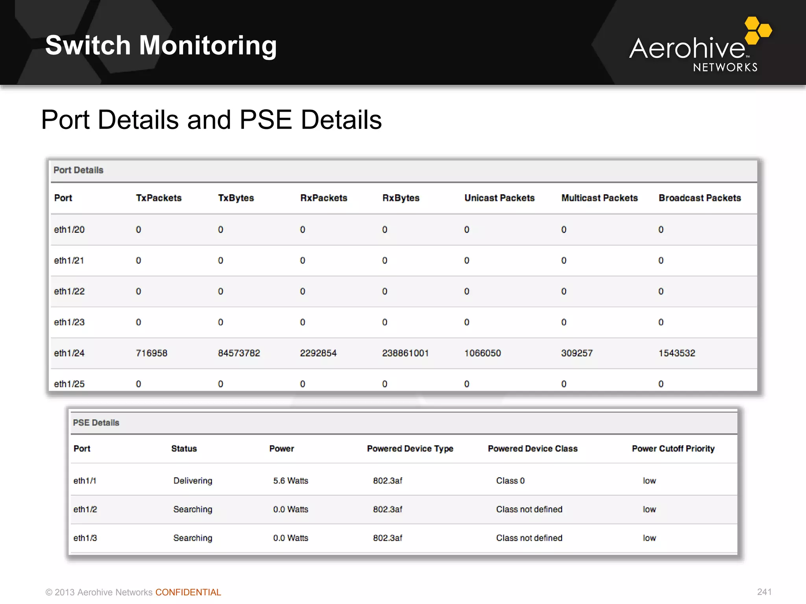Click TxBytes value 84573782
806x604 pixels.
[x=239, y=353]
